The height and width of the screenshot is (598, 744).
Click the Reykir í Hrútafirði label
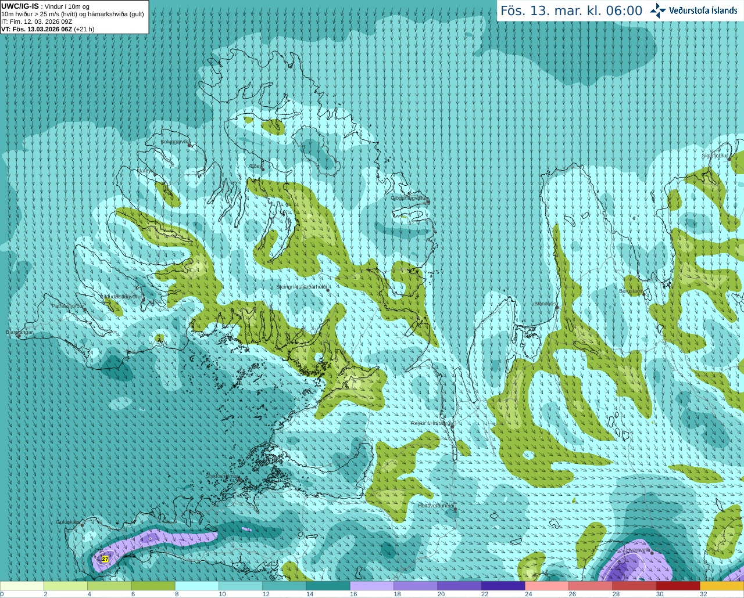[431, 423]
